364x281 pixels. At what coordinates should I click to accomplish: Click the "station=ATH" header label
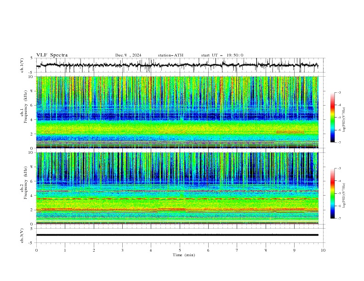171,55
